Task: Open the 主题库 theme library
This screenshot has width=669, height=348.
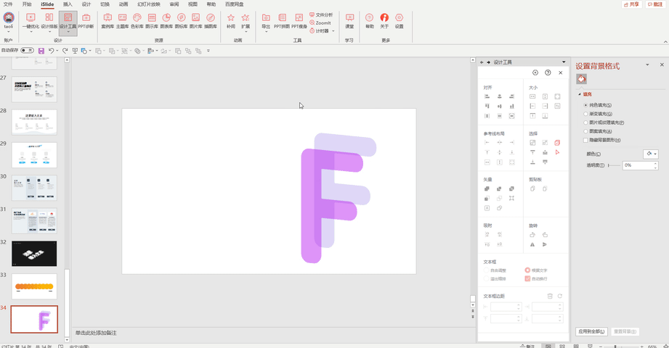Action: click(x=123, y=20)
